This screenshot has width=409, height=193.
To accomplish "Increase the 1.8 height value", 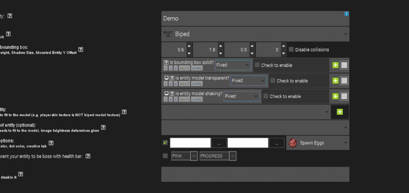I will pos(221,46).
